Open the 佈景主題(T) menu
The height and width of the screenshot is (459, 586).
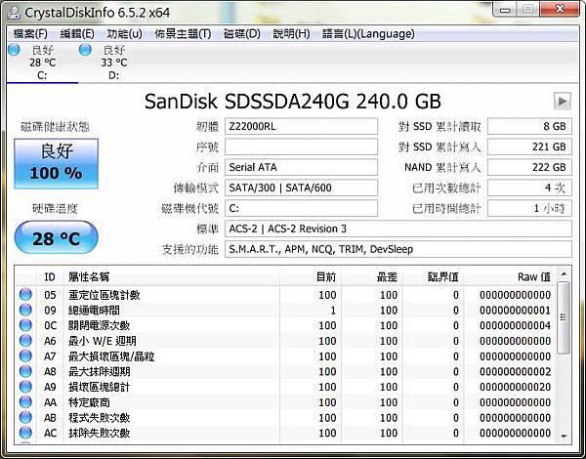[x=183, y=34]
